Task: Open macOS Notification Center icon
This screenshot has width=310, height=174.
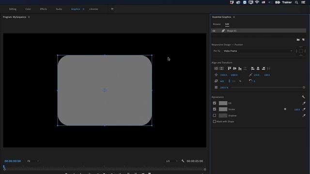Action: 303,2
